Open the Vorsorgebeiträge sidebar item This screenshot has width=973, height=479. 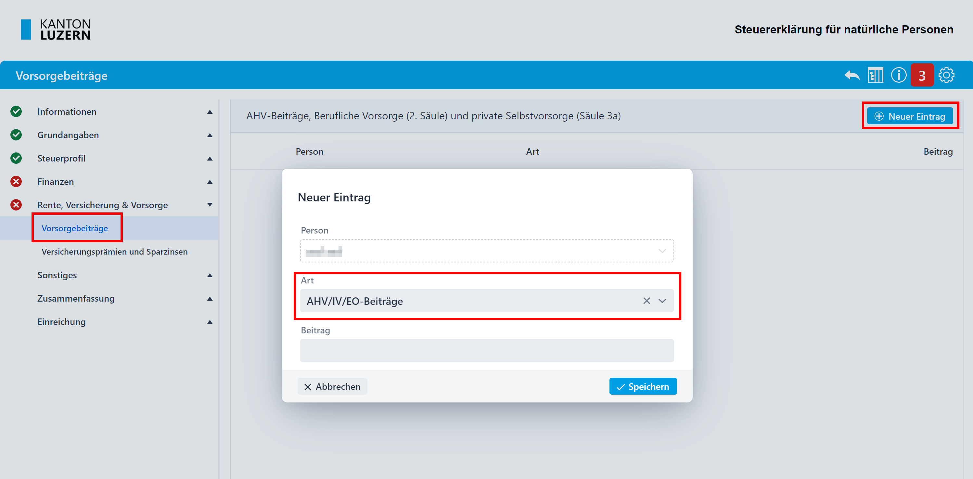(75, 228)
